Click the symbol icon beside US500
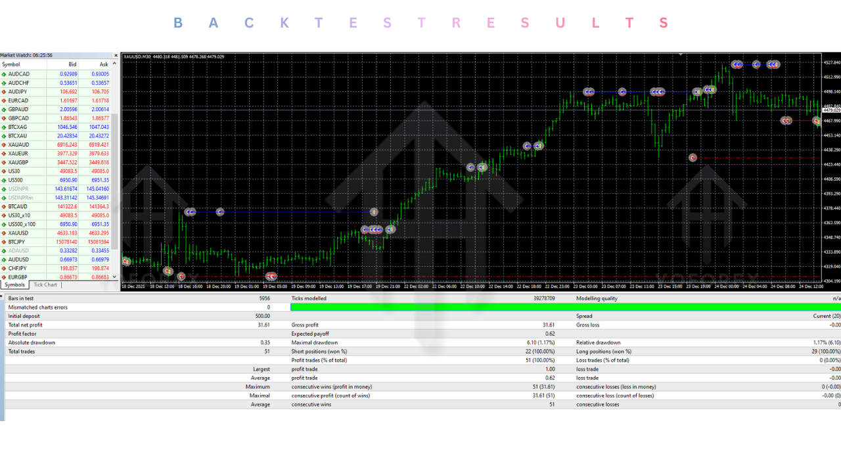Viewport: 841px width, 473px height. coord(5,179)
